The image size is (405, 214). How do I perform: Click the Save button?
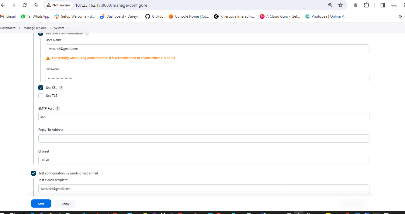(x=41, y=204)
